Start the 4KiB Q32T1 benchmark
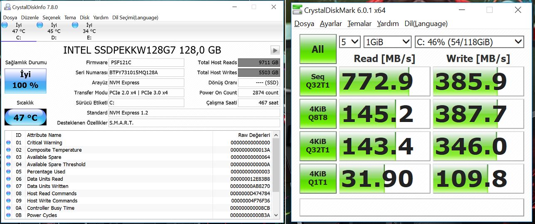The width and height of the screenshot is (535, 224). click(x=318, y=146)
